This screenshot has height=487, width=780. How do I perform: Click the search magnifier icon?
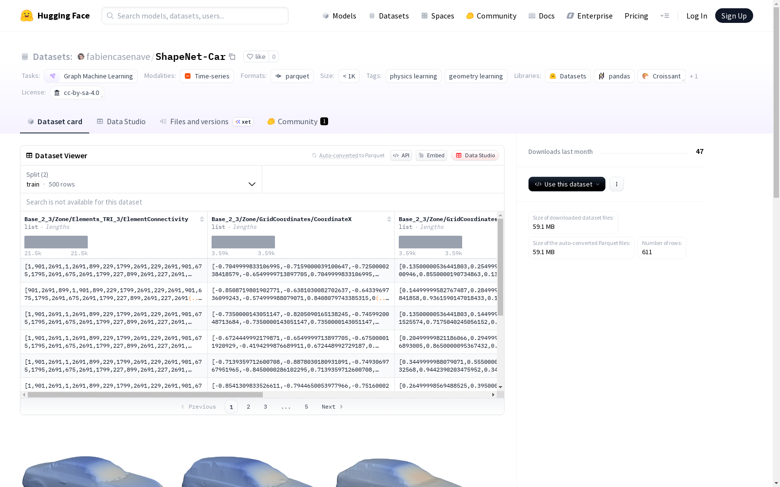click(110, 16)
